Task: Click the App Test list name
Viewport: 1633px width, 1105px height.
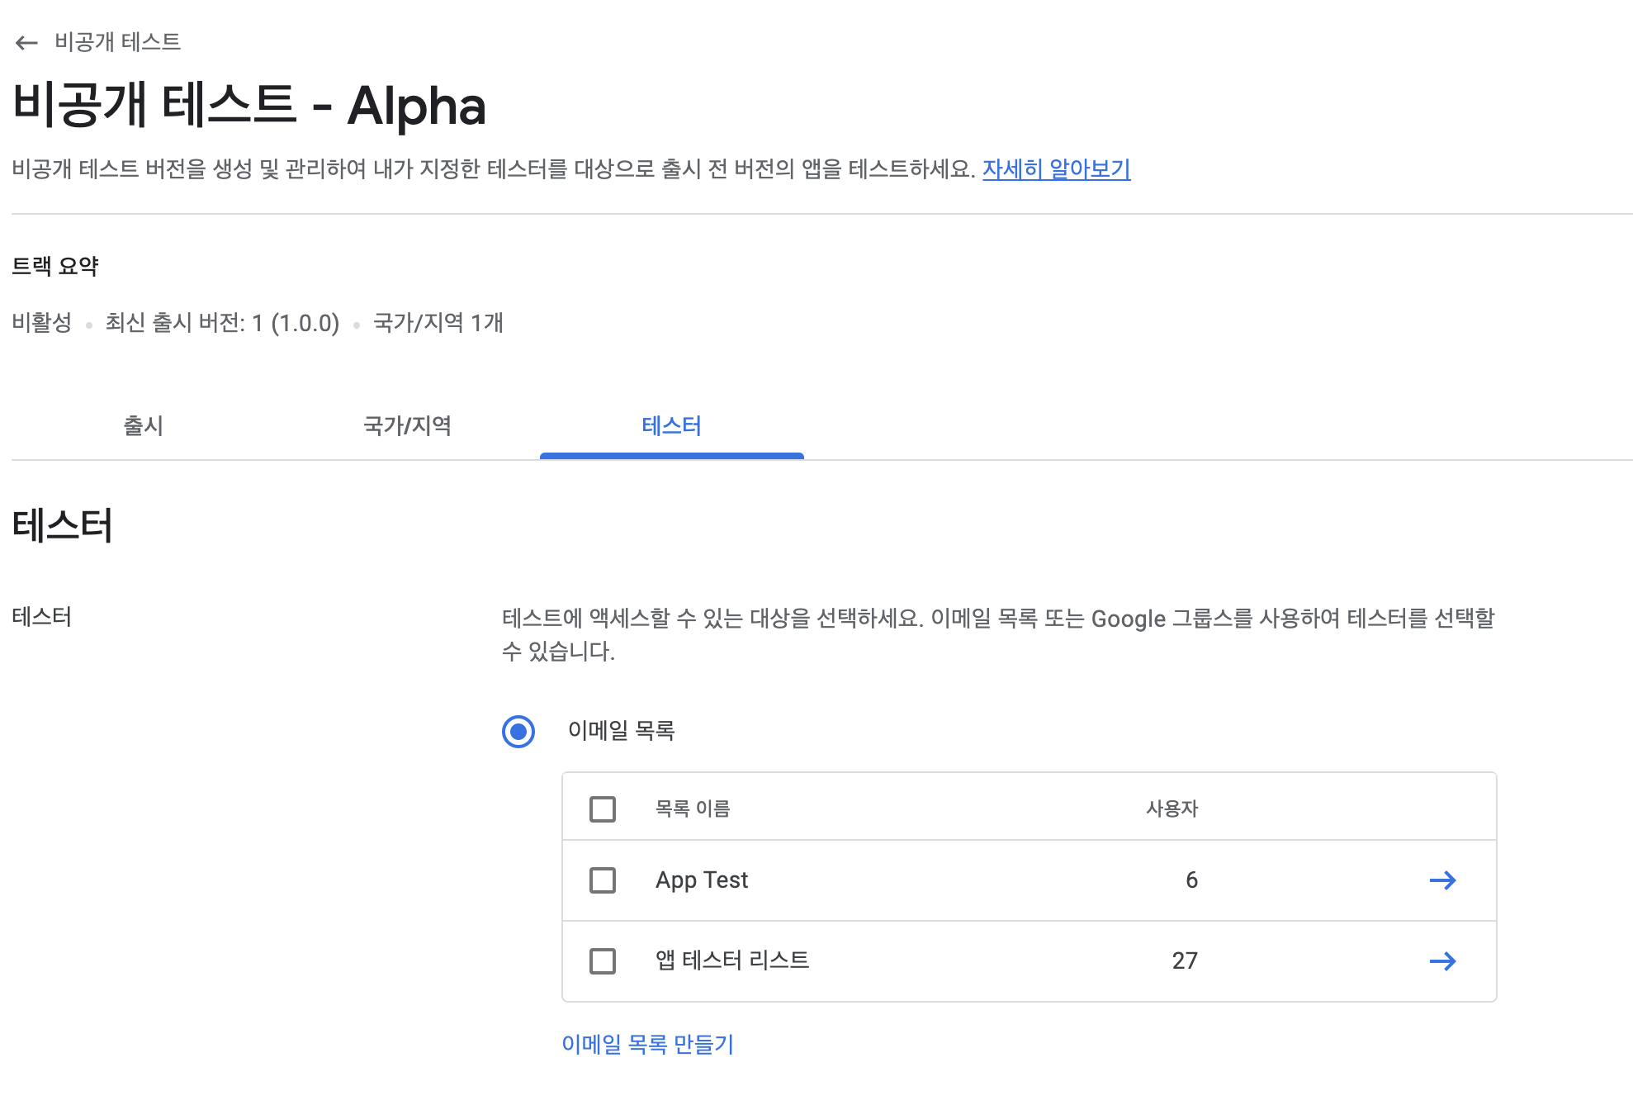Action: 702,880
